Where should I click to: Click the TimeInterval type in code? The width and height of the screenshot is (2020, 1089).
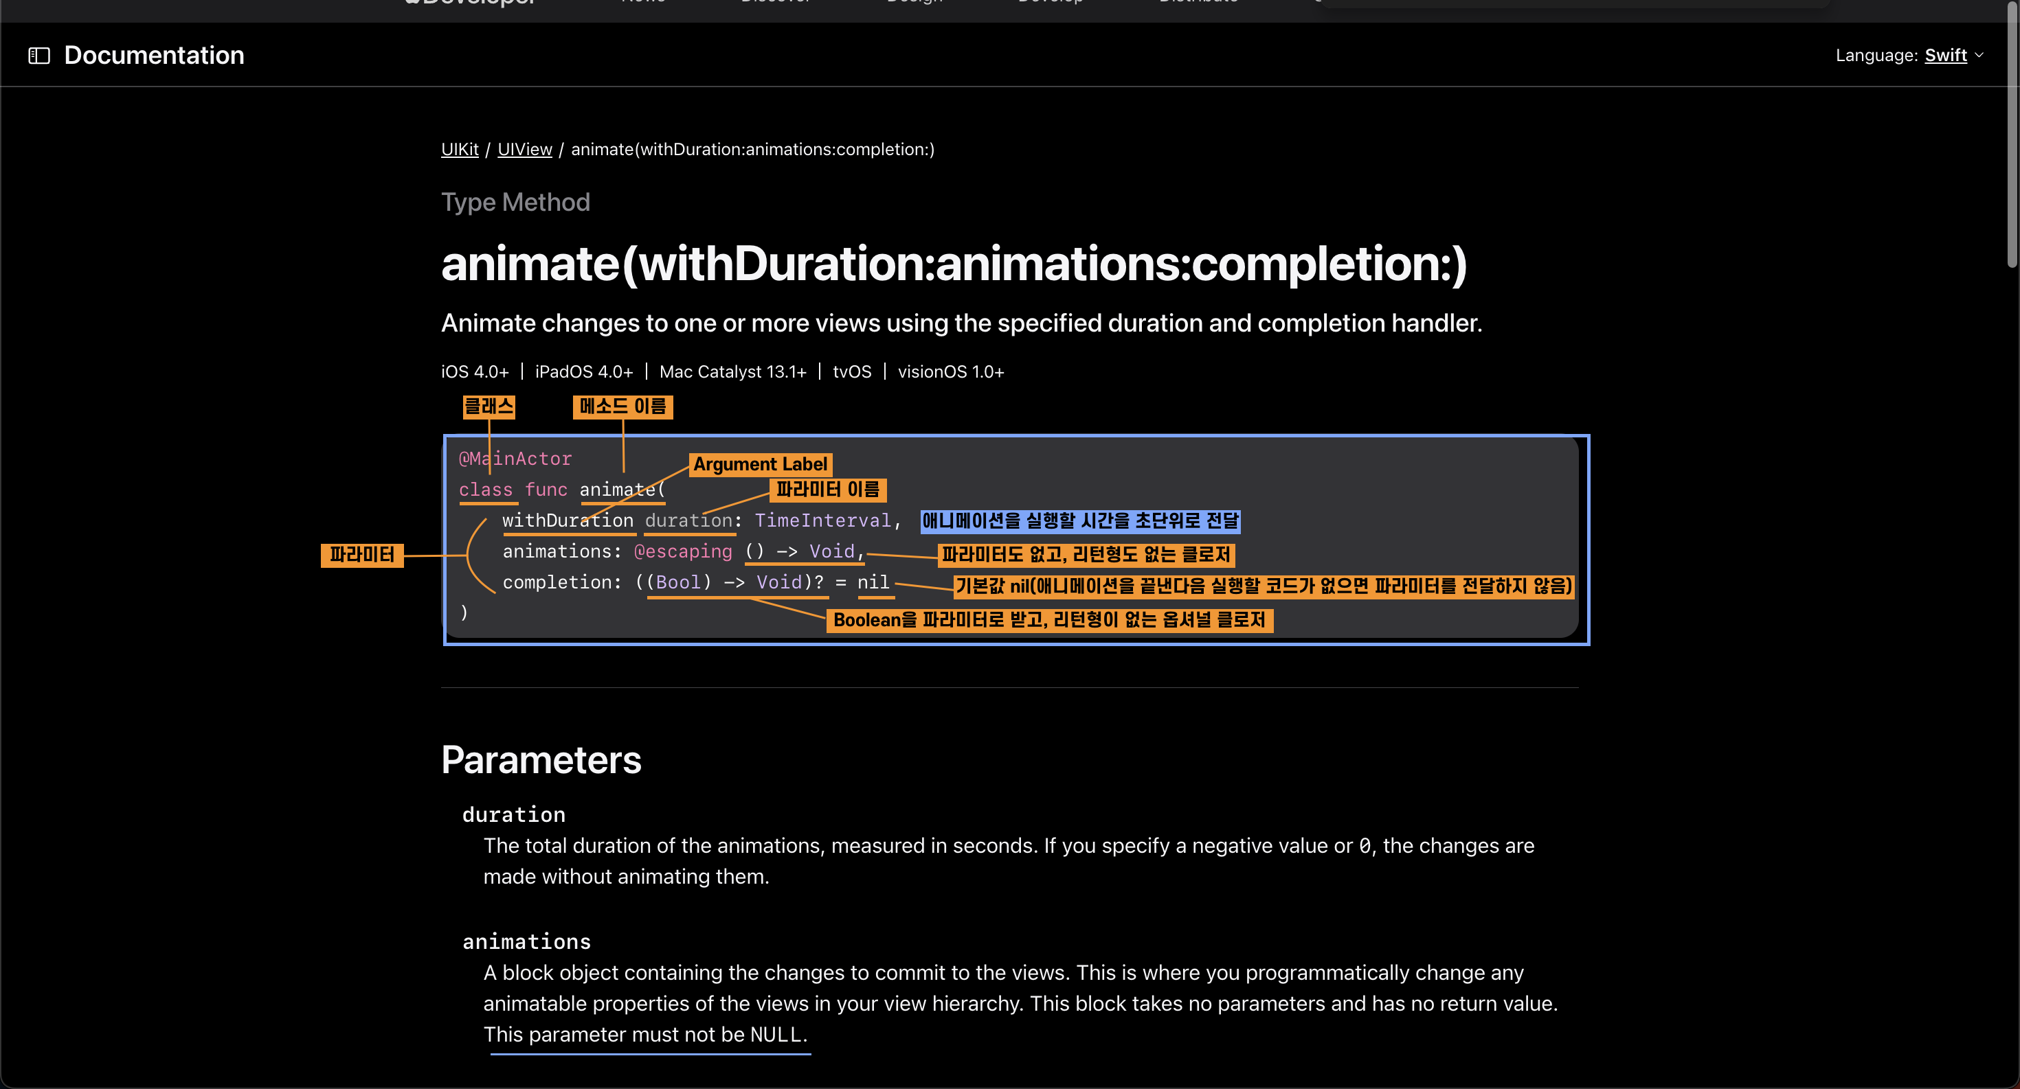click(822, 520)
